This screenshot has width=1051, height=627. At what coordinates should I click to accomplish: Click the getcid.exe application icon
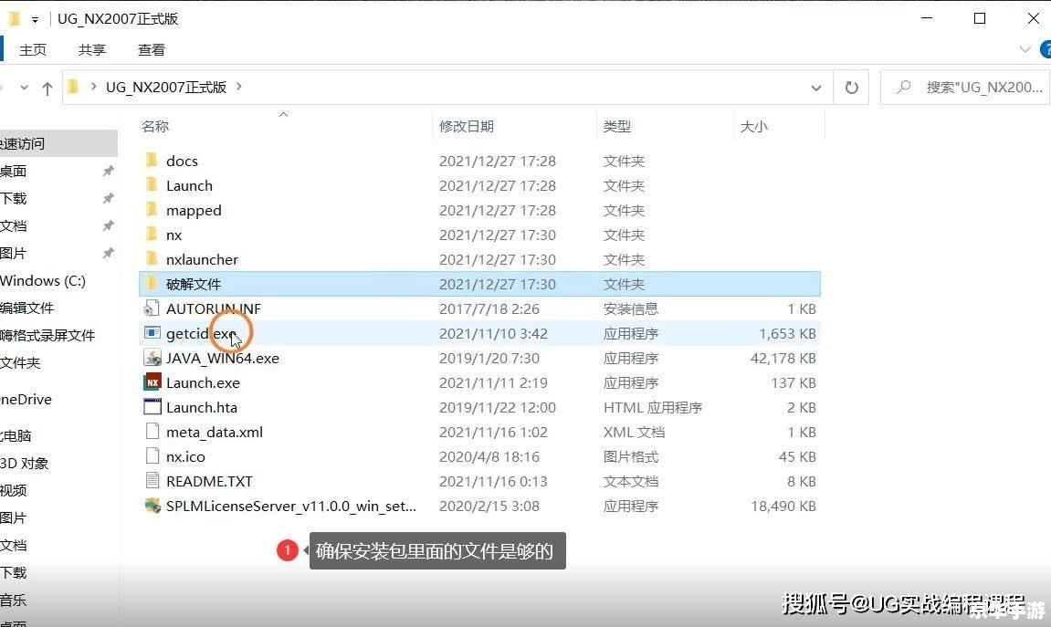[x=152, y=333]
